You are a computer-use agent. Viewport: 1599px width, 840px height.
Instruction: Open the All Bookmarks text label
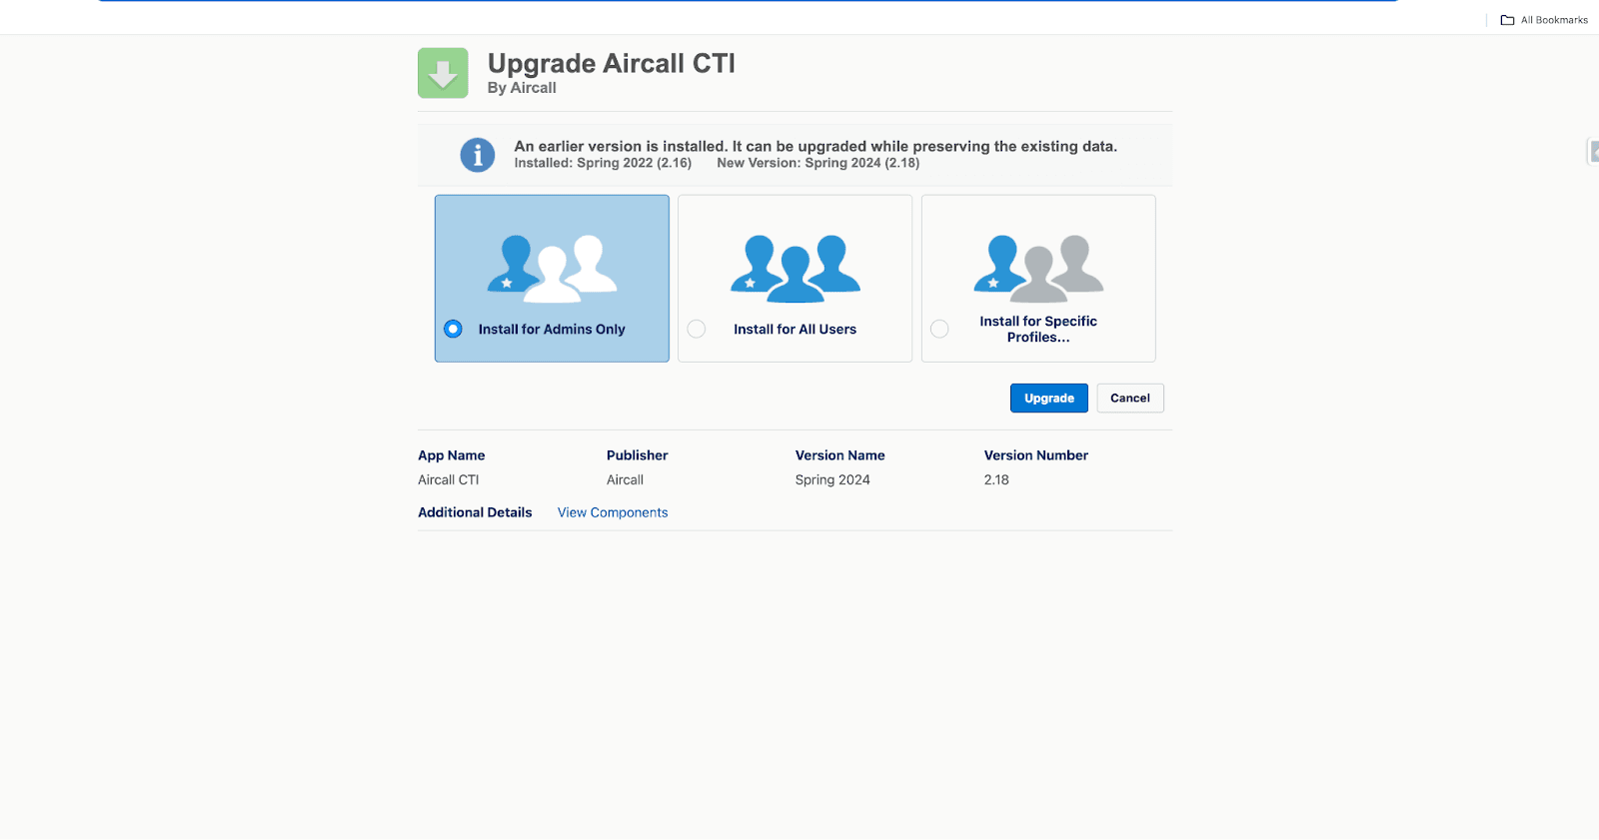click(x=1554, y=20)
